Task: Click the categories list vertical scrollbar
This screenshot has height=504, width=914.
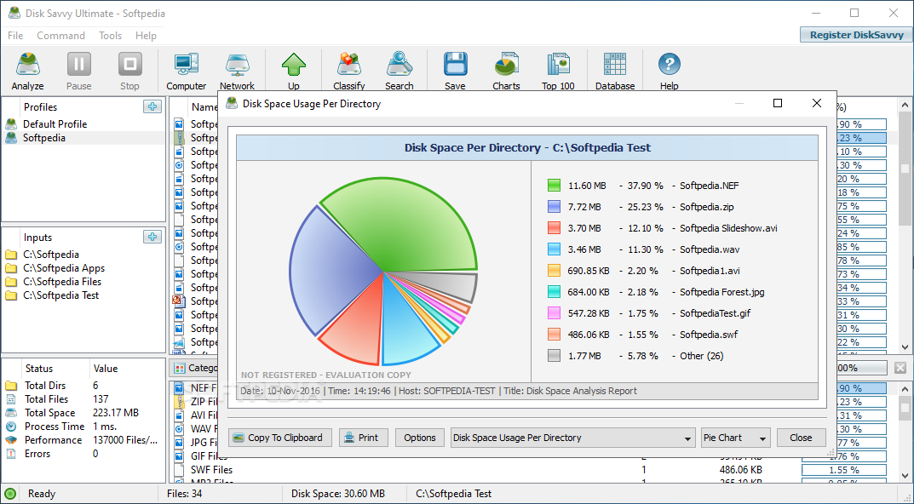Action: (905, 432)
